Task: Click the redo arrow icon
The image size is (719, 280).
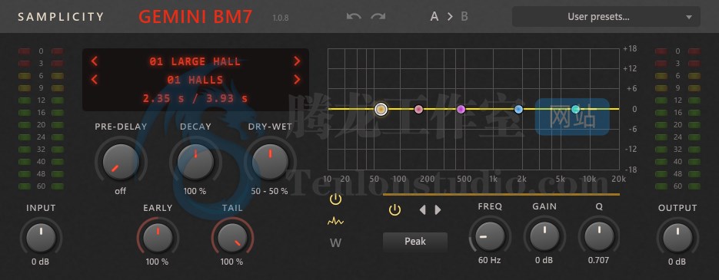Action: pyautogui.click(x=378, y=16)
